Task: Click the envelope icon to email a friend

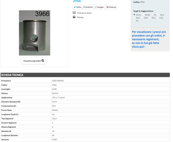Action: tap(74, 13)
